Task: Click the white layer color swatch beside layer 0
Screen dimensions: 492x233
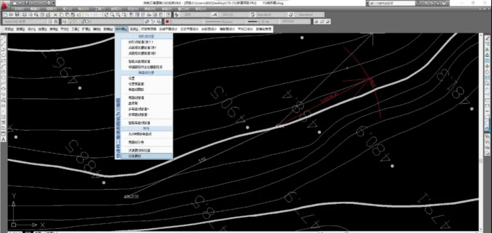Action: click(87, 22)
